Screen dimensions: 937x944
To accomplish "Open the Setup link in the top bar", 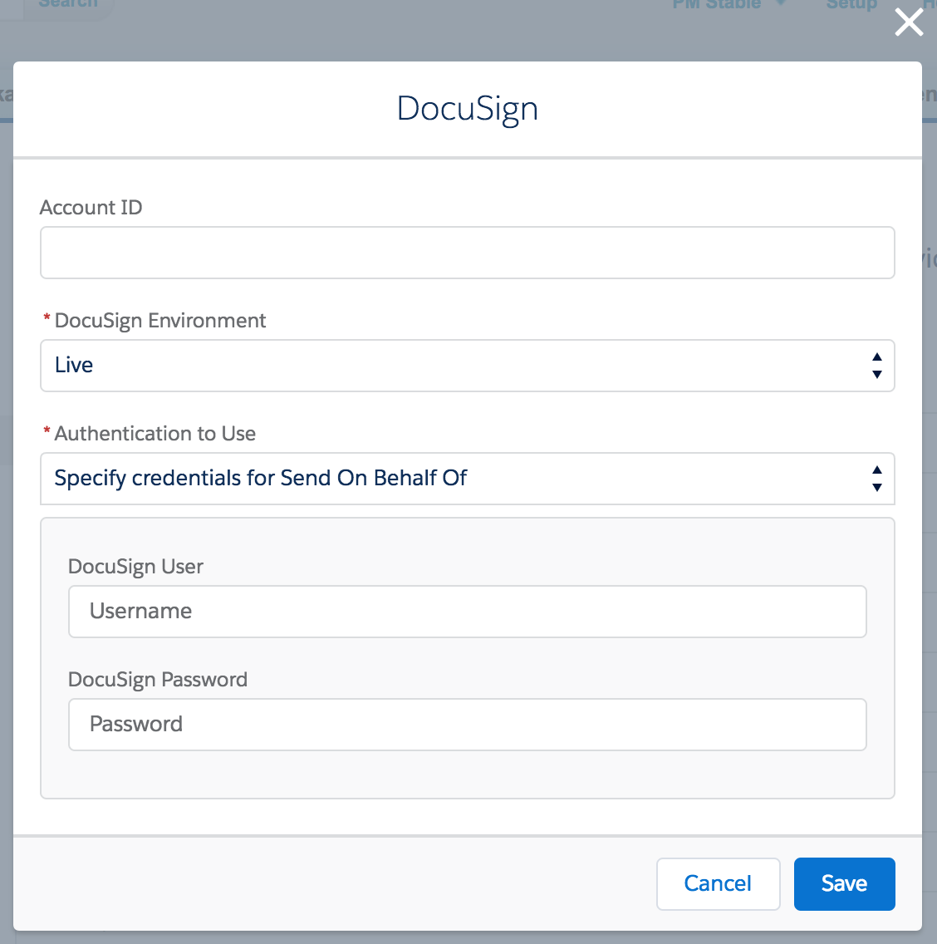I will pyautogui.click(x=851, y=5).
